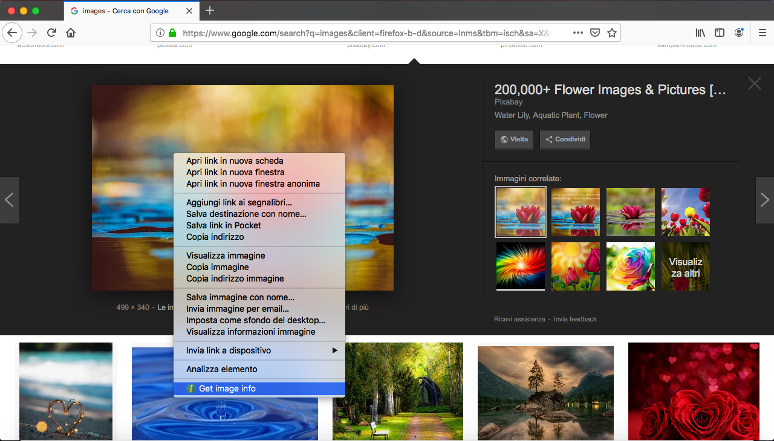Choose 'Copia indirizzo immagine'
Screen dimensions: 774x441
point(259,278)
